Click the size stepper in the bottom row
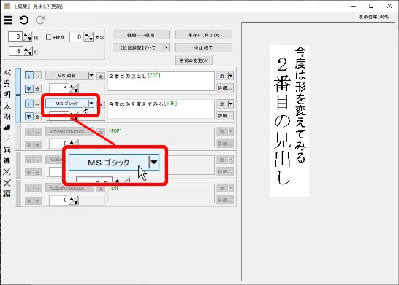 (x=74, y=200)
